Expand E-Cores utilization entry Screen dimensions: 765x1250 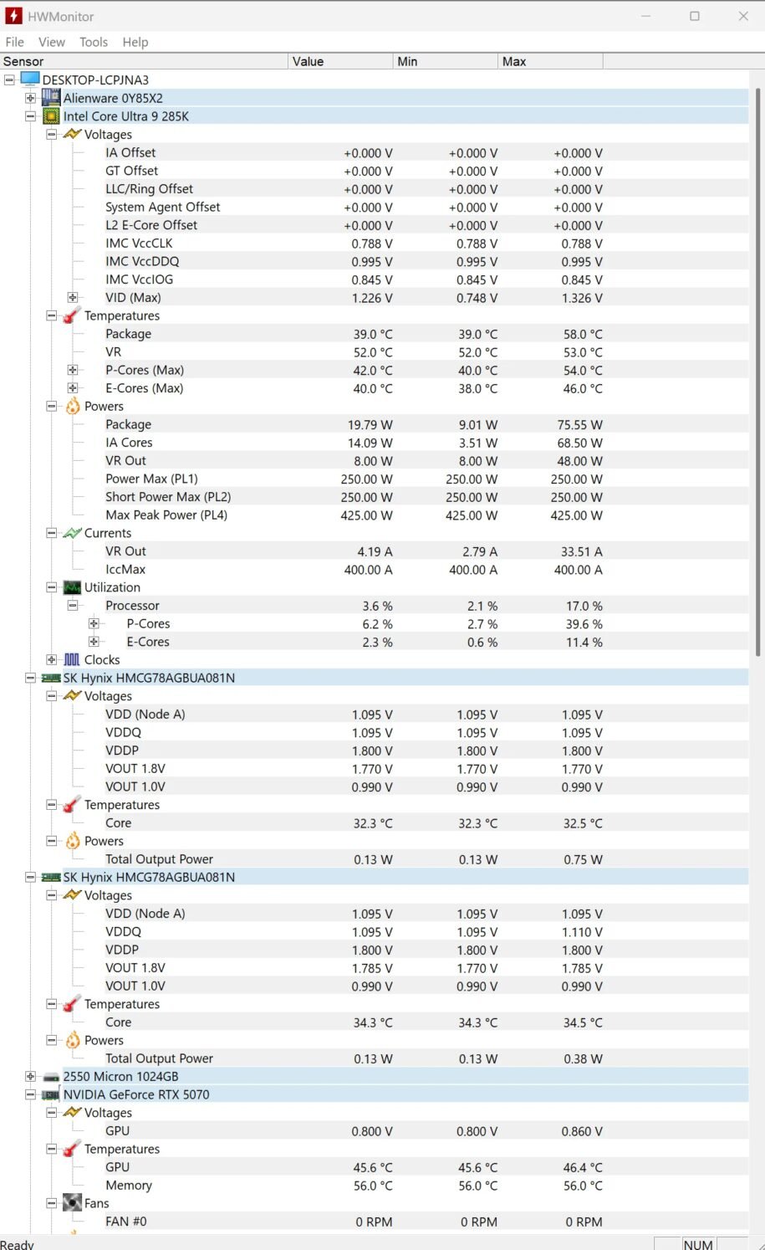coord(94,642)
